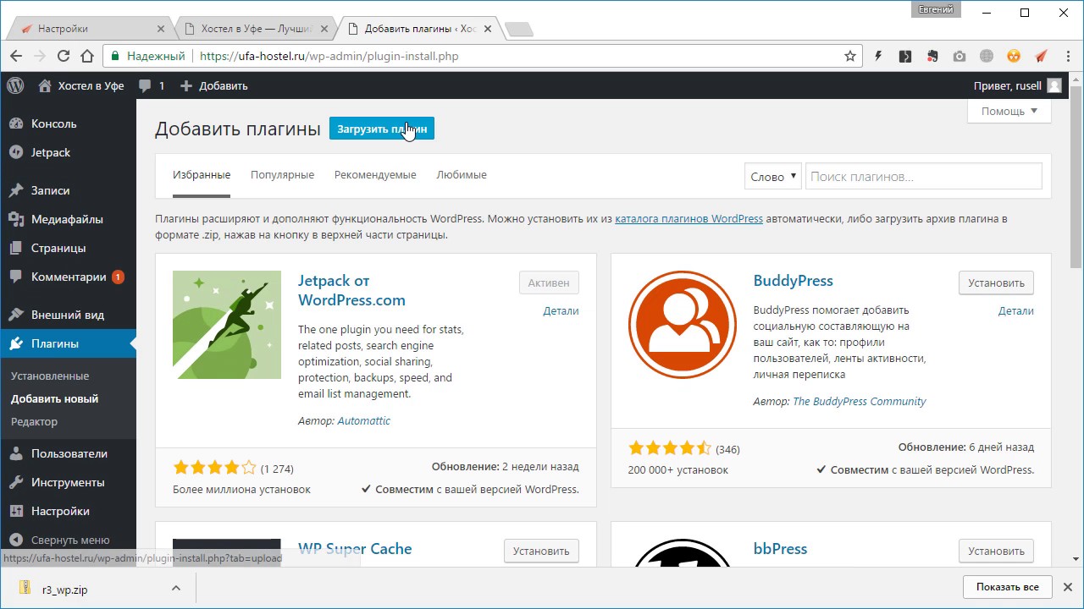Switch to 'Любимые' tab
Screen dimensions: 1084x609
click(x=462, y=175)
